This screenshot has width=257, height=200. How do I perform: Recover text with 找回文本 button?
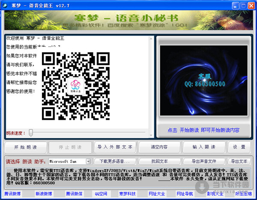[159, 161]
